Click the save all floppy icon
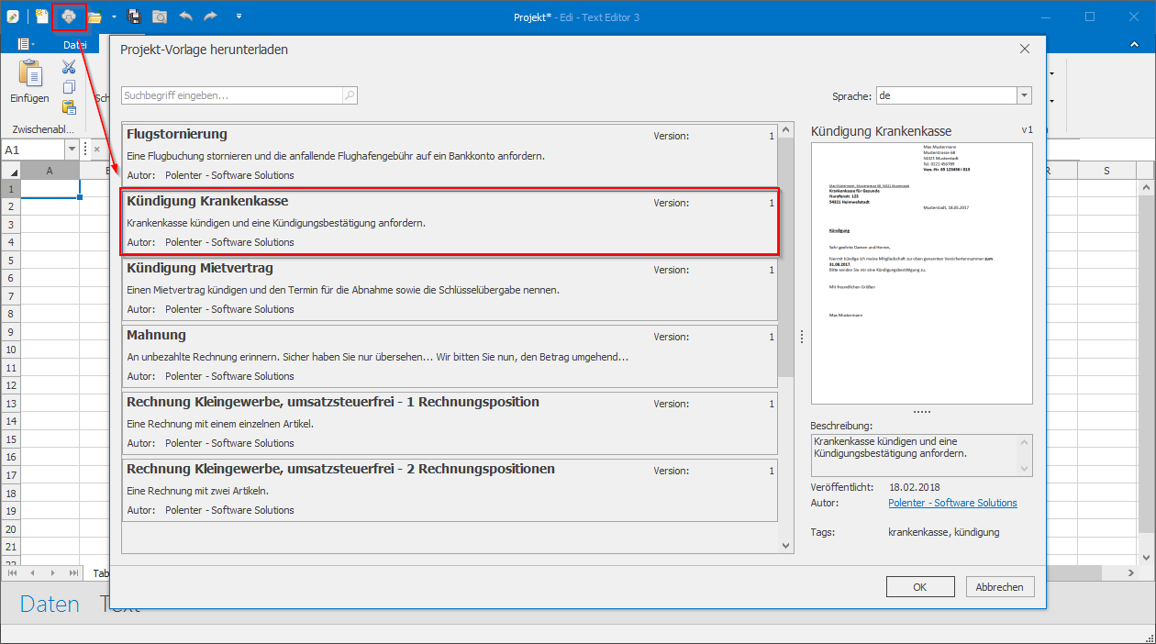The image size is (1156, 644). point(134,17)
